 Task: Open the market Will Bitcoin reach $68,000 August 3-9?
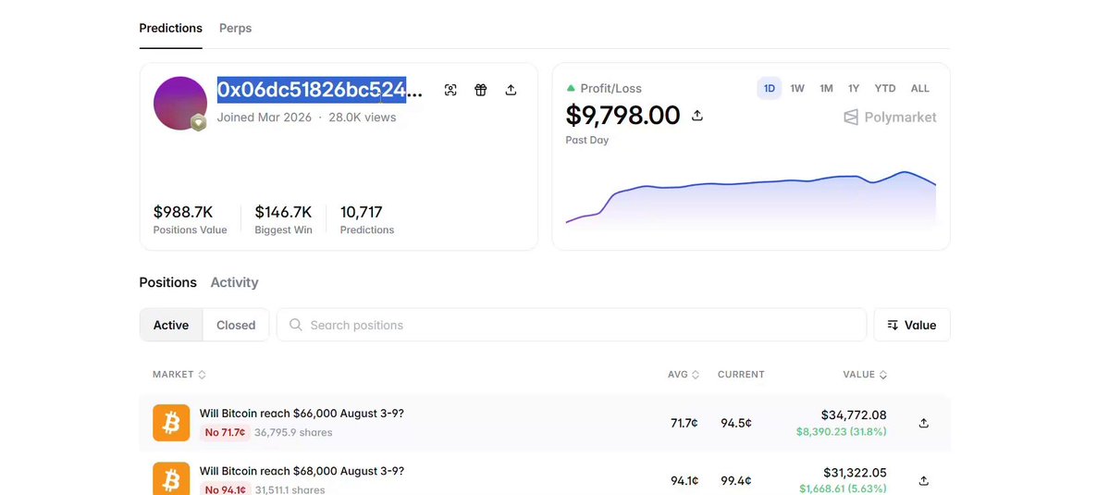click(x=302, y=471)
